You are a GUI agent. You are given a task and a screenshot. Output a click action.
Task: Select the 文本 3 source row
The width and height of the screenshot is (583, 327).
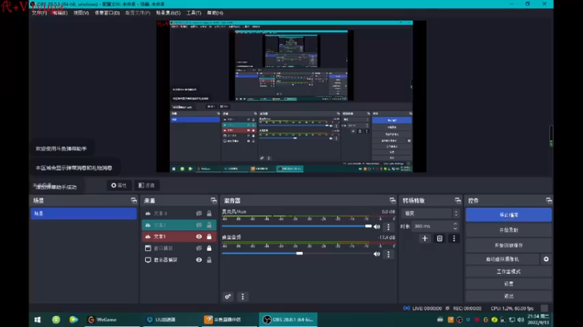tap(179, 214)
